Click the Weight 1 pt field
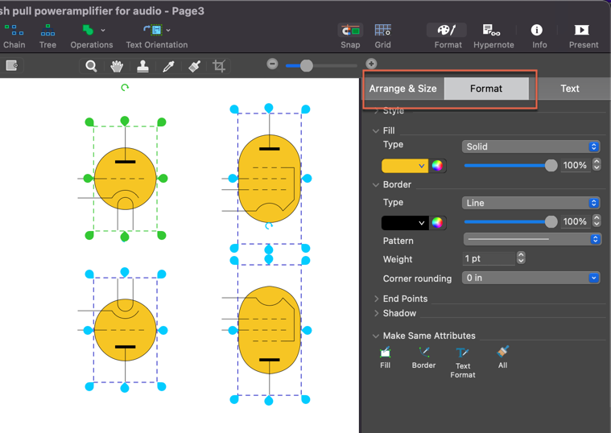Screen dimensions: 611x433 (489, 258)
